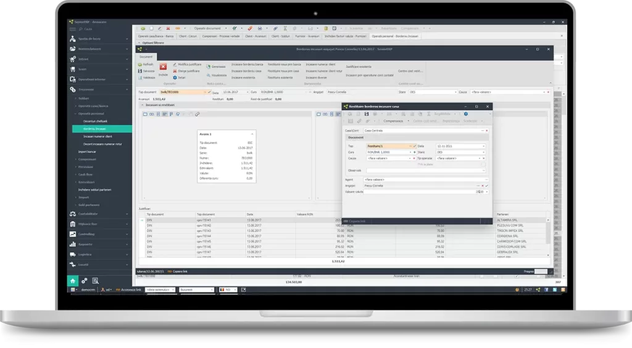Click Restituire existenta button
This screenshot has width=632, height=348.
(x=280, y=77)
